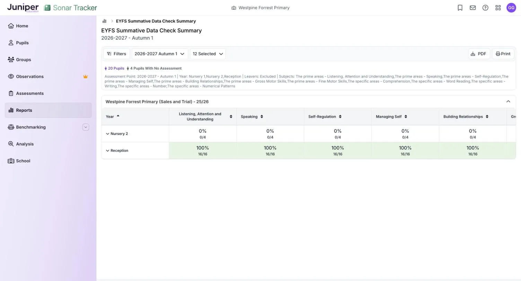
Task: Sort the Listening, Attention and Understanding column
Action: tap(231, 117)
